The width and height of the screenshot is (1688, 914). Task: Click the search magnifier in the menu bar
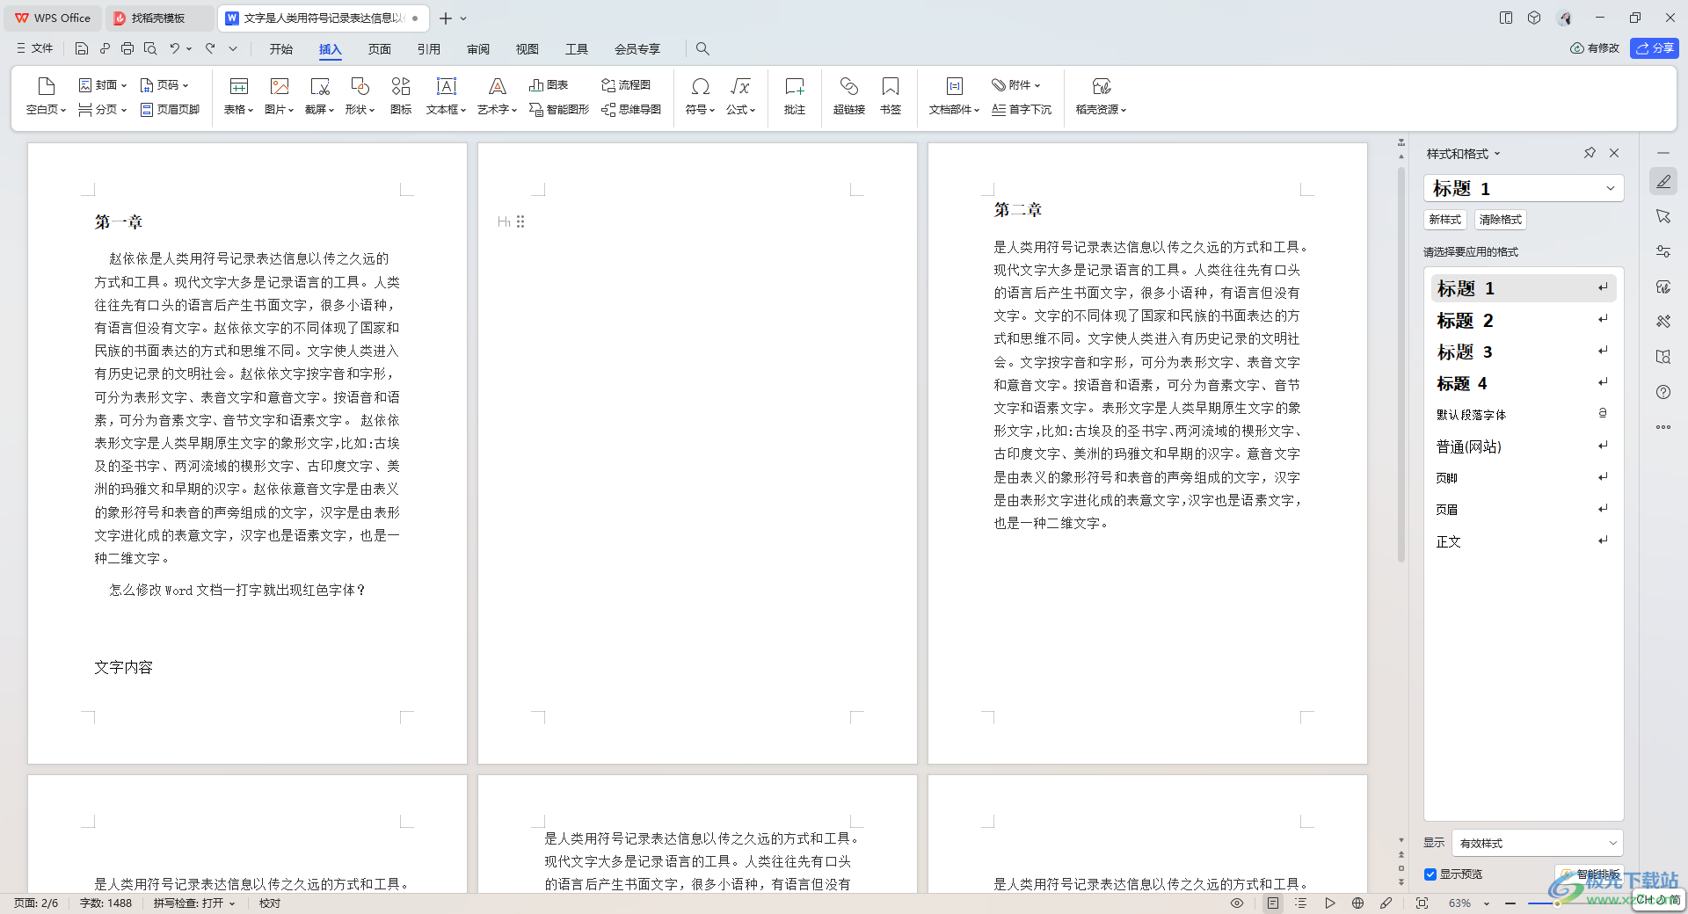[702, 49]
